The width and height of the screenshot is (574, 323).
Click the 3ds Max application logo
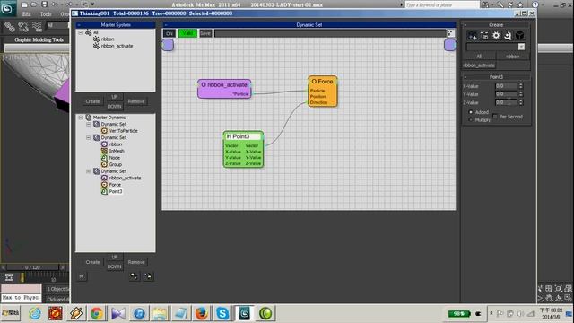7,8
